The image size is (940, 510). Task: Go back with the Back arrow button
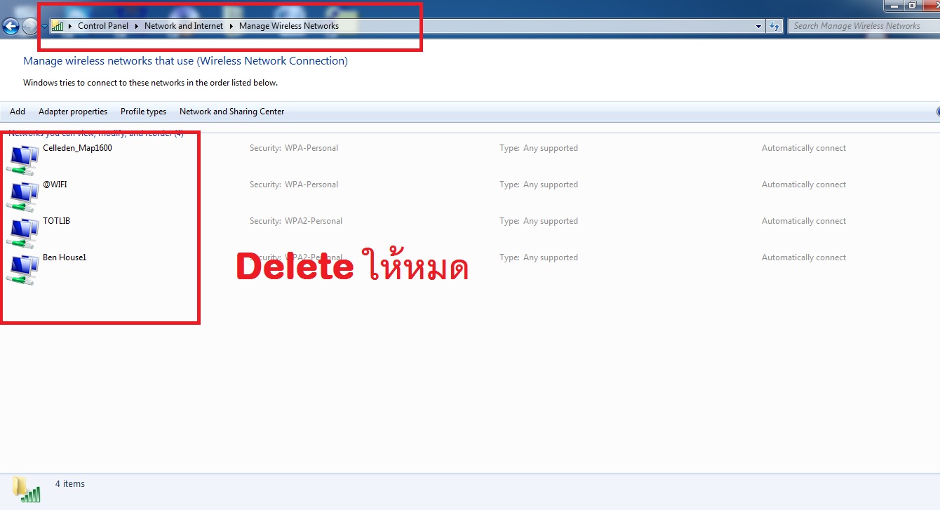11,27
